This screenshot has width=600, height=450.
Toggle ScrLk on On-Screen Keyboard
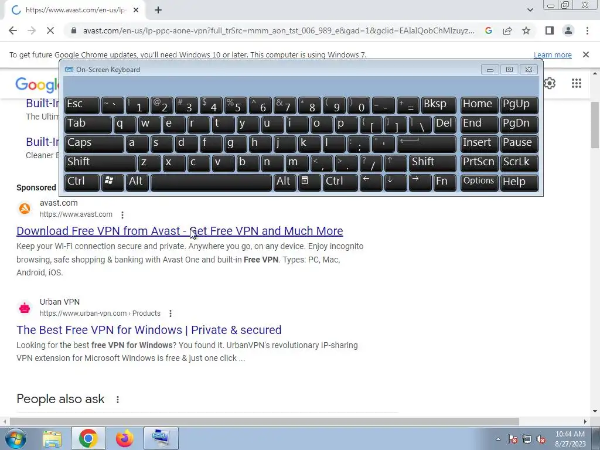(519, 163)
